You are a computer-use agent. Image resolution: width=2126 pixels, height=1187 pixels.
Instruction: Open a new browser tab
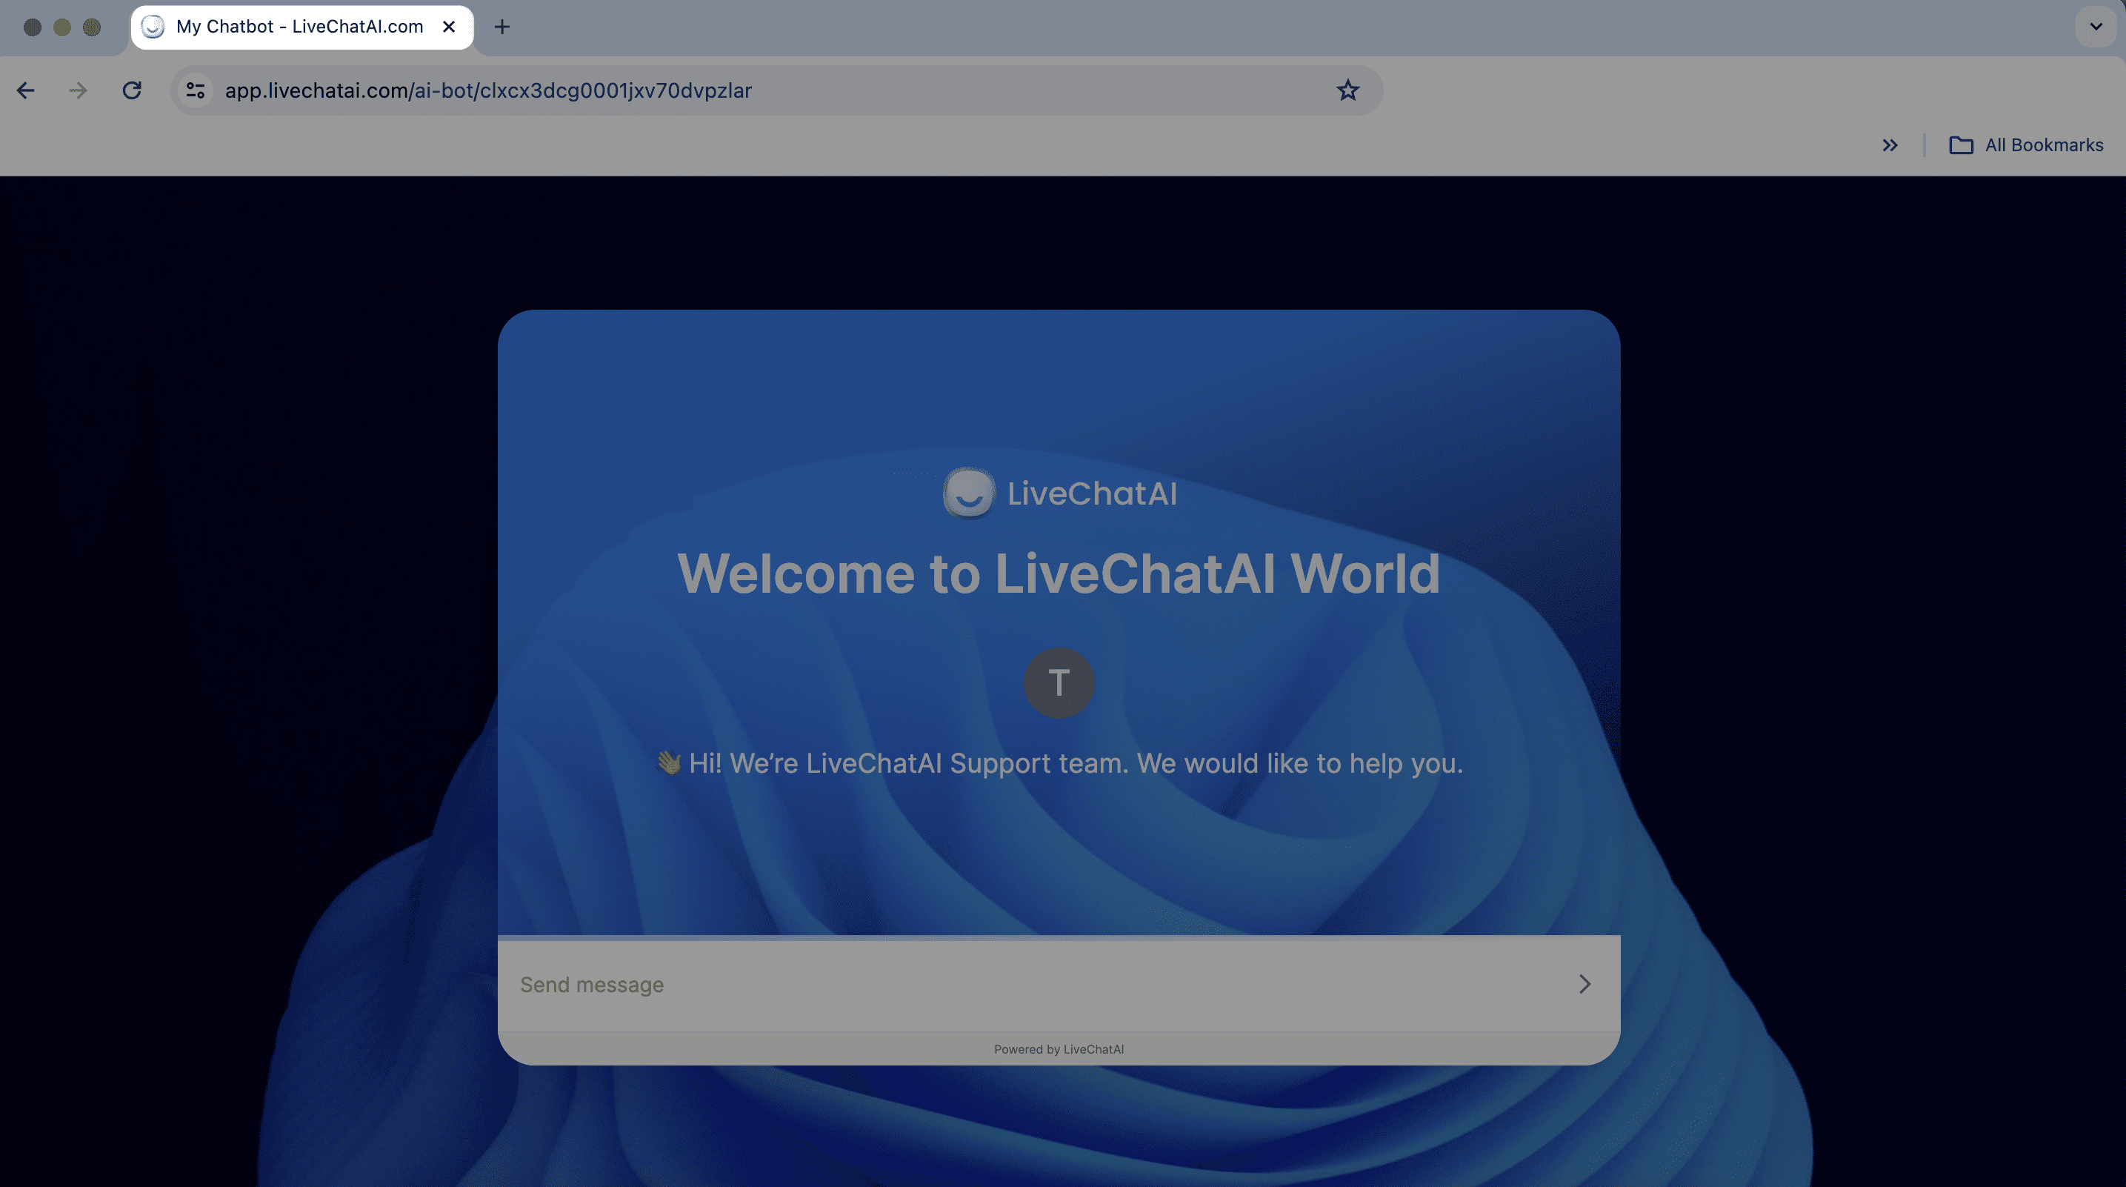coord(501,27)
